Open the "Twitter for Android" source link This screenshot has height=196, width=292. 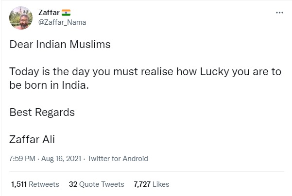coord(118,159)
